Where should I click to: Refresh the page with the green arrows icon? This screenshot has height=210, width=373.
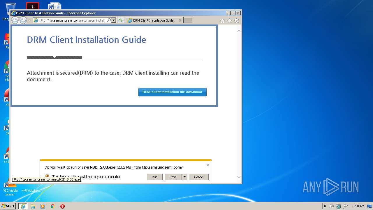tap(121, 20)
